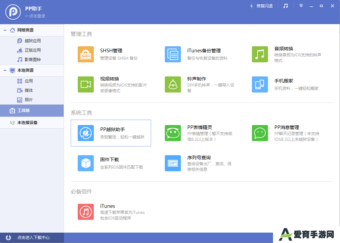Image resolution: width=340 pixels, height=243 pixels.
Task: Open the 视频转换 title text
Action: pos(110,79)
